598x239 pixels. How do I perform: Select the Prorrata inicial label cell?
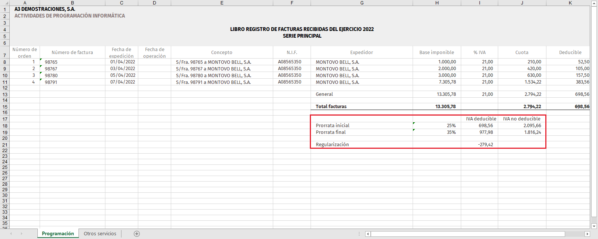click(362, 126)
